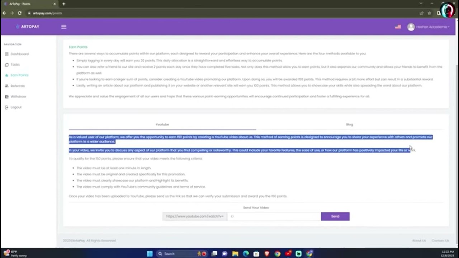Click the Withdraw icon in navigation

[7, 97]
